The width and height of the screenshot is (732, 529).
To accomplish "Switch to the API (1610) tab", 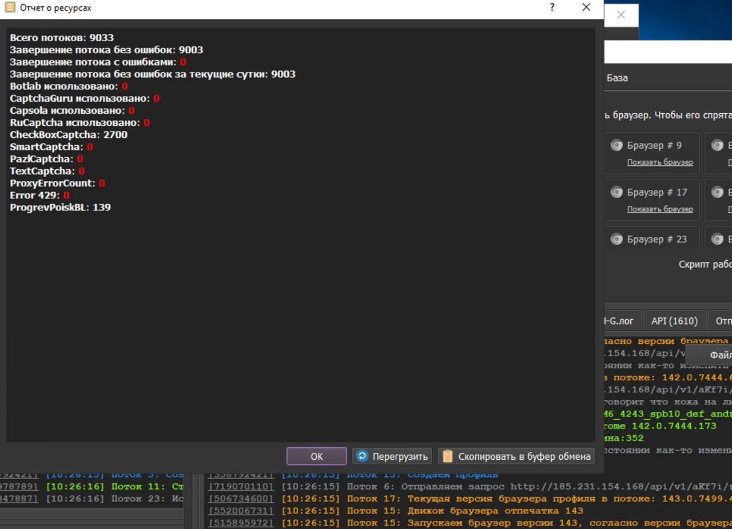I will click(674, 321).
